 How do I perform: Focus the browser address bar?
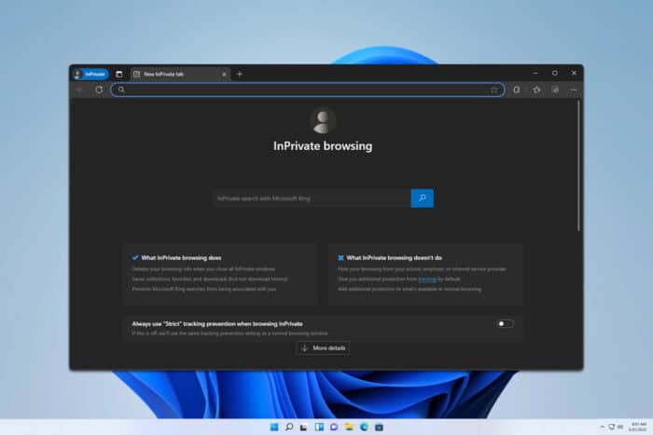pos(299,89)
